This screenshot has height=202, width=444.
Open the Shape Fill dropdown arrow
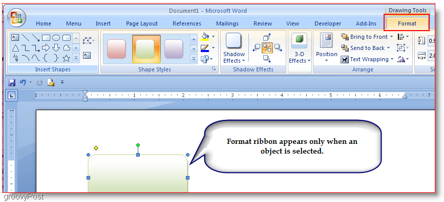click(x=213, y=37)
